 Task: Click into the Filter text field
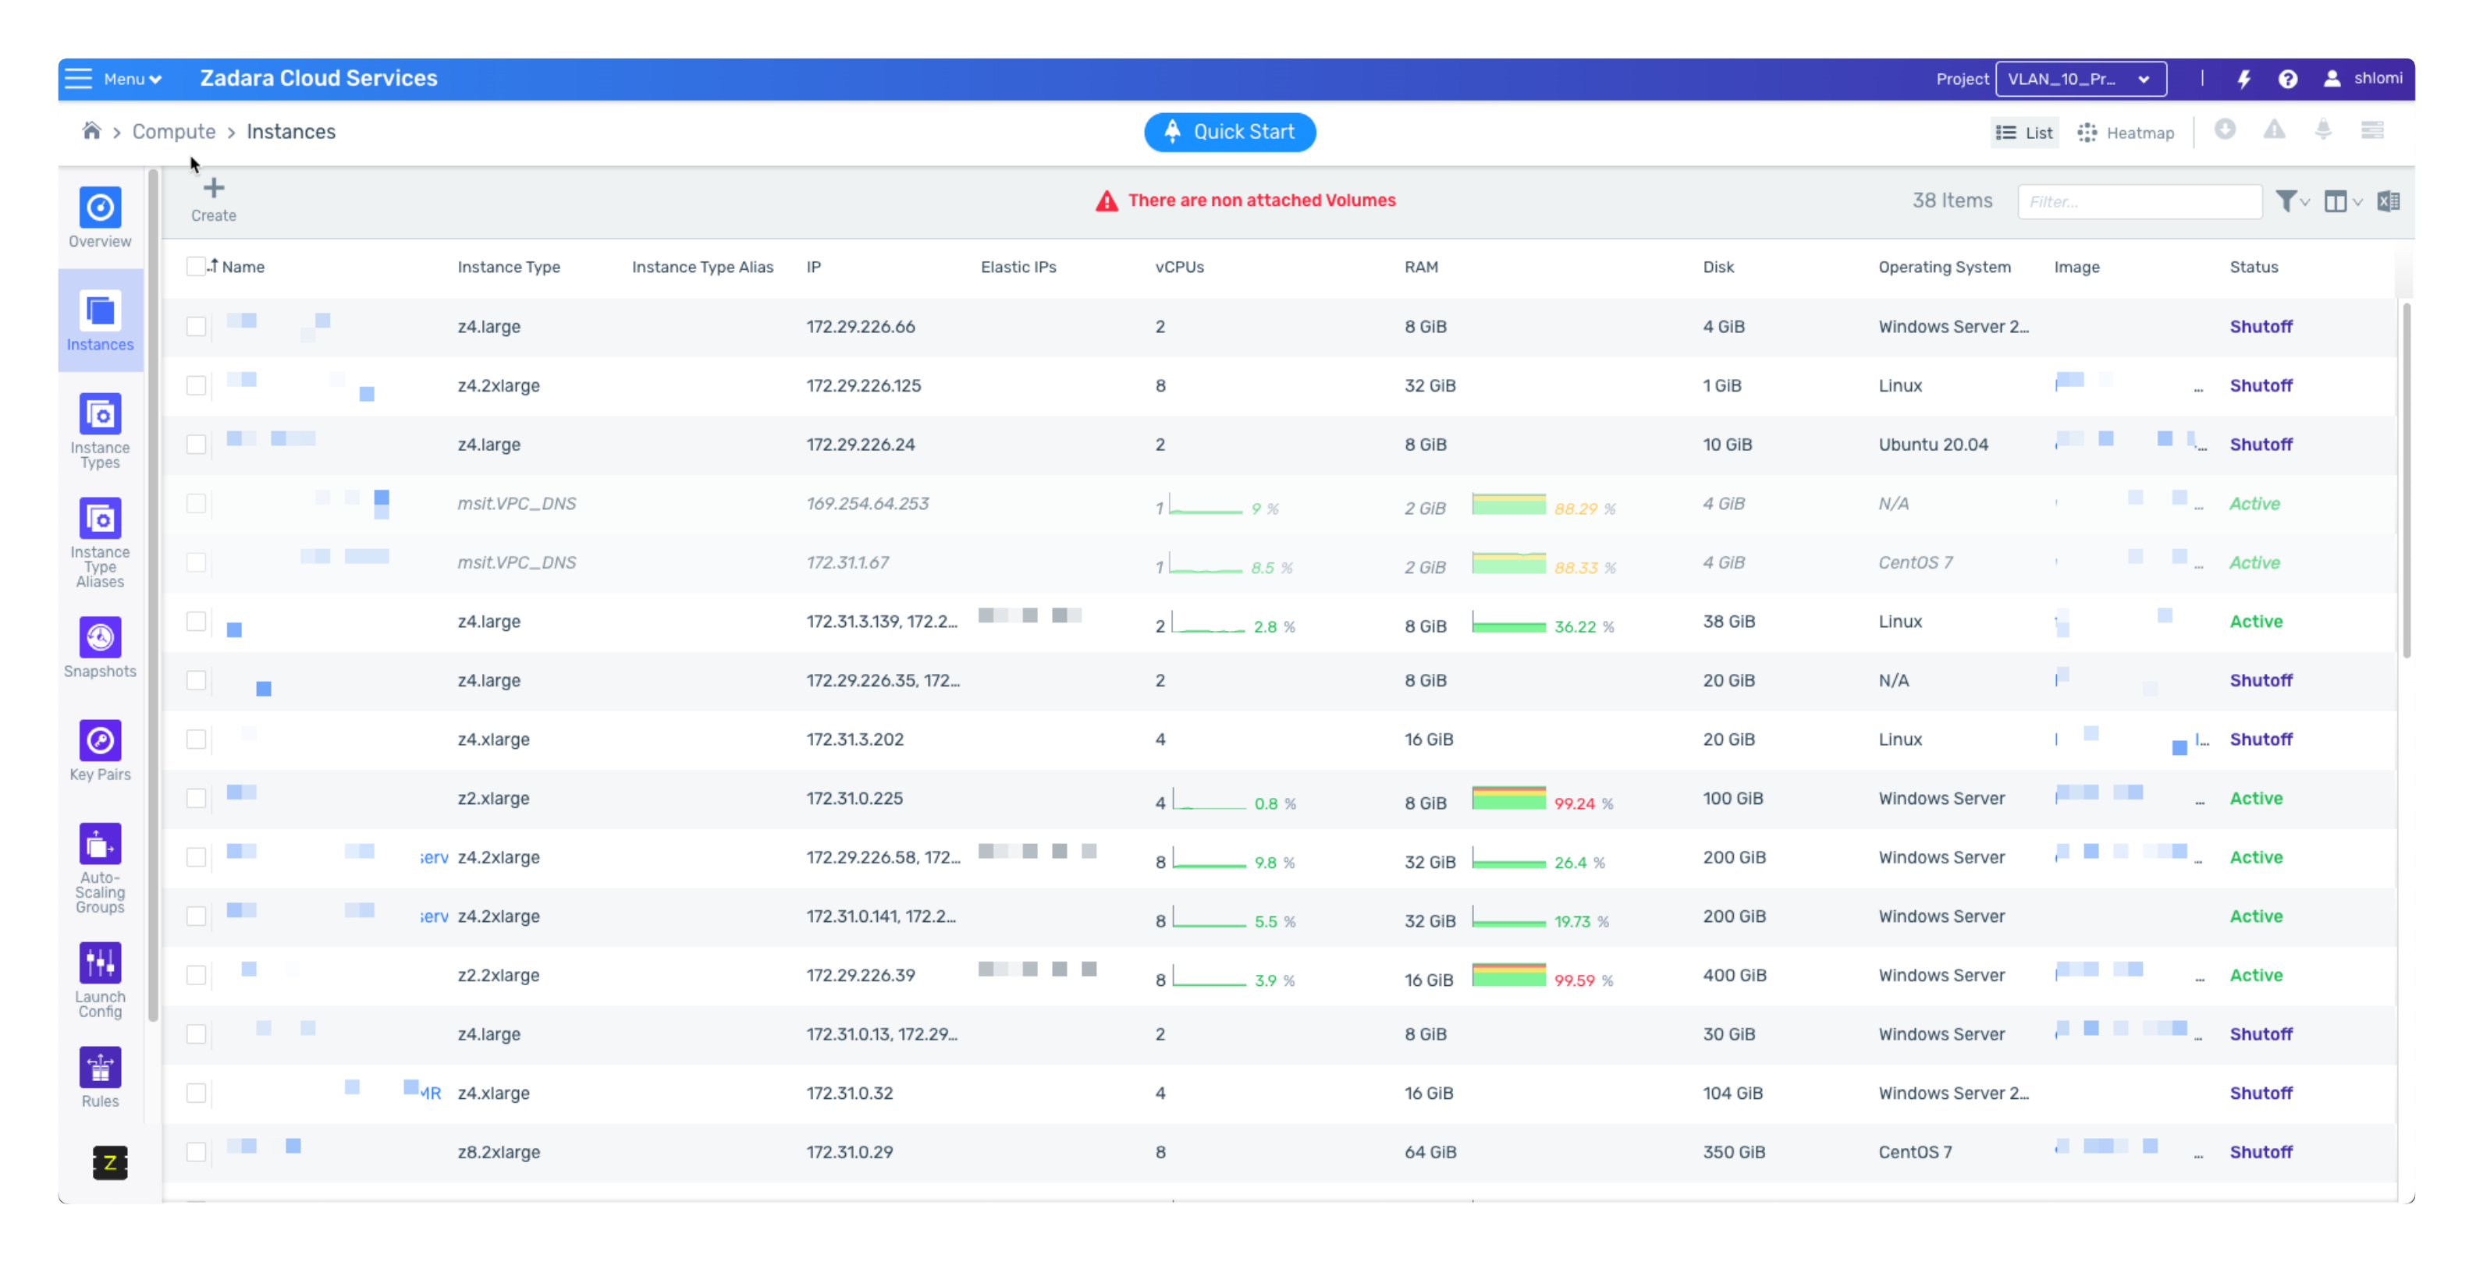[x=2139, y=202]
